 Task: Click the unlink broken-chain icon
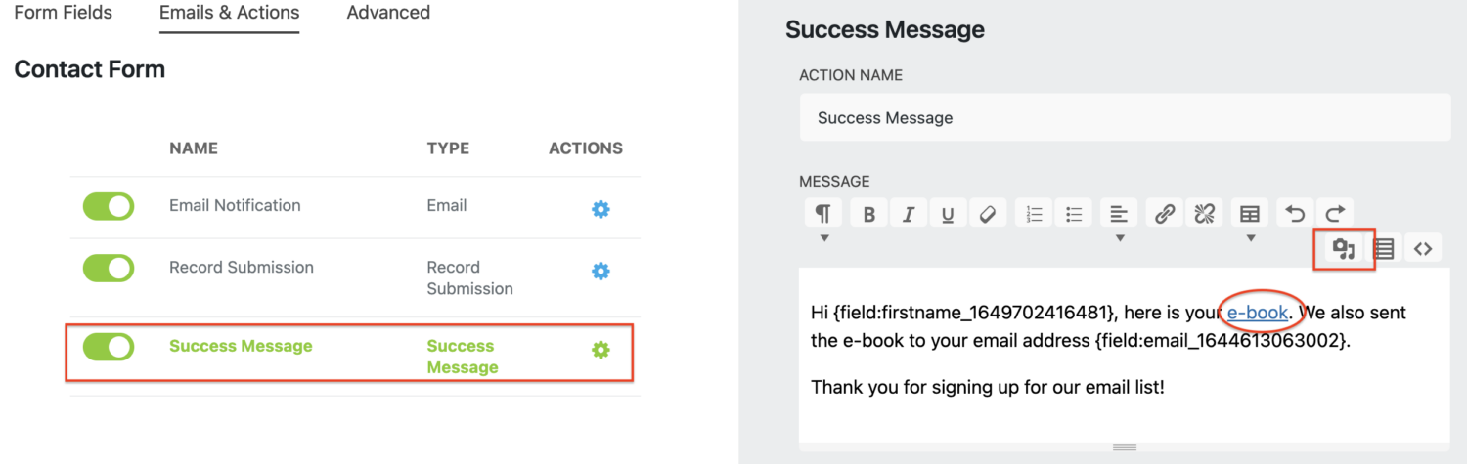click(1204, 214)
